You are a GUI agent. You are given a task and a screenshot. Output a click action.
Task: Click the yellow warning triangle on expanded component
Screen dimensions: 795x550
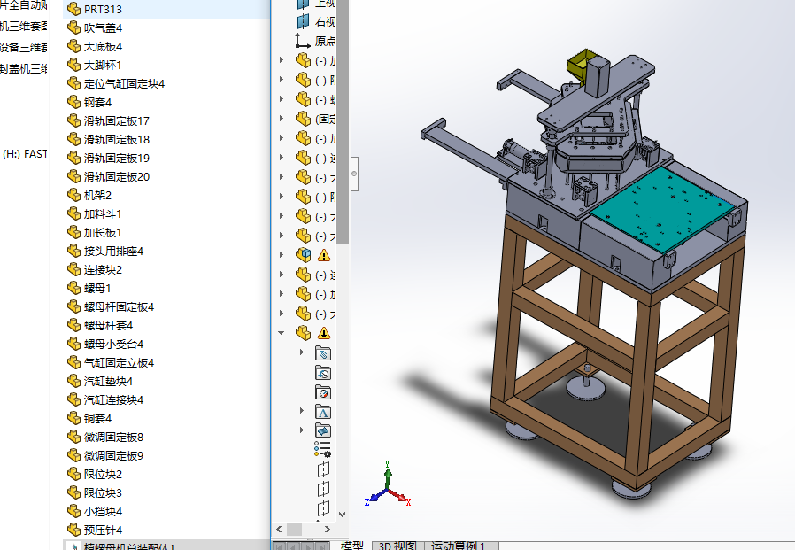click(323, 333)
